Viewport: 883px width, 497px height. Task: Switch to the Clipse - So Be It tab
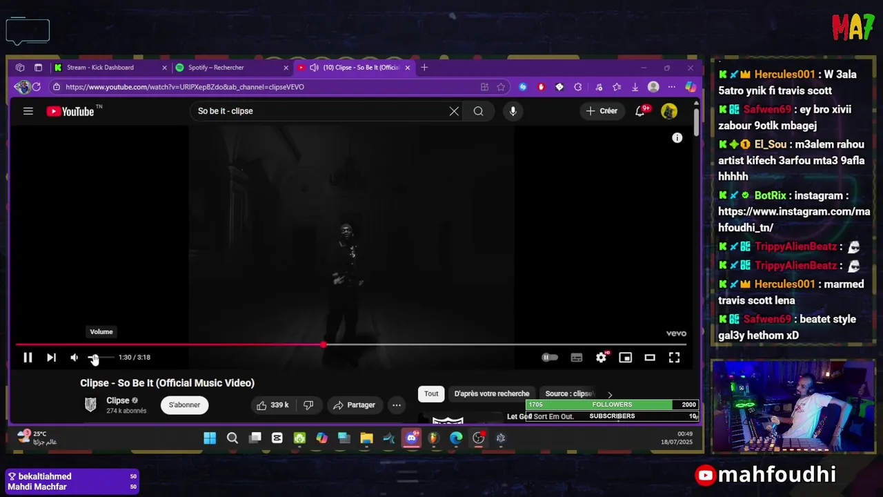pos(361,68)
